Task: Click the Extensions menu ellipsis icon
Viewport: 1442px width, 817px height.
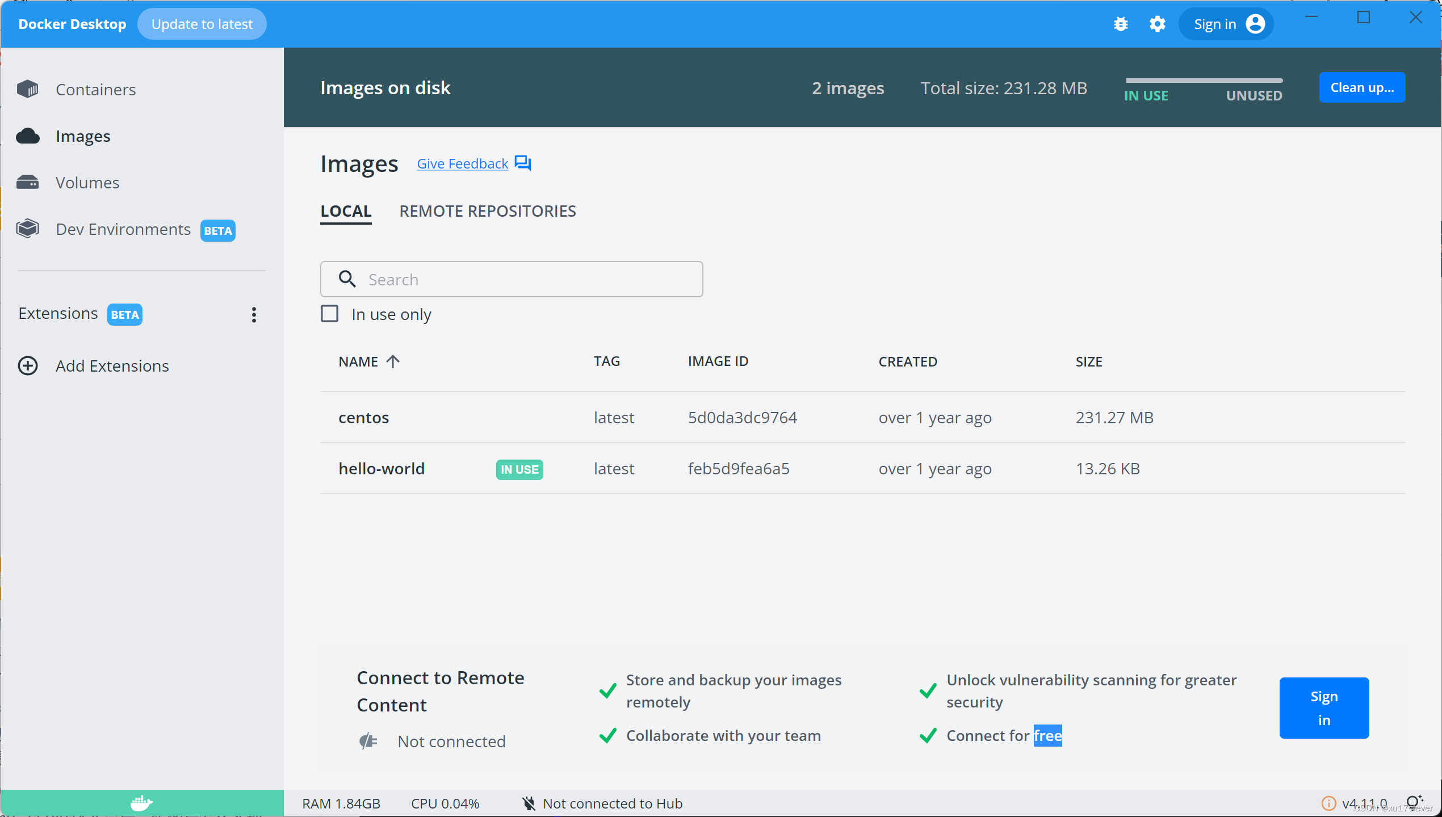Action: point(254,315)
